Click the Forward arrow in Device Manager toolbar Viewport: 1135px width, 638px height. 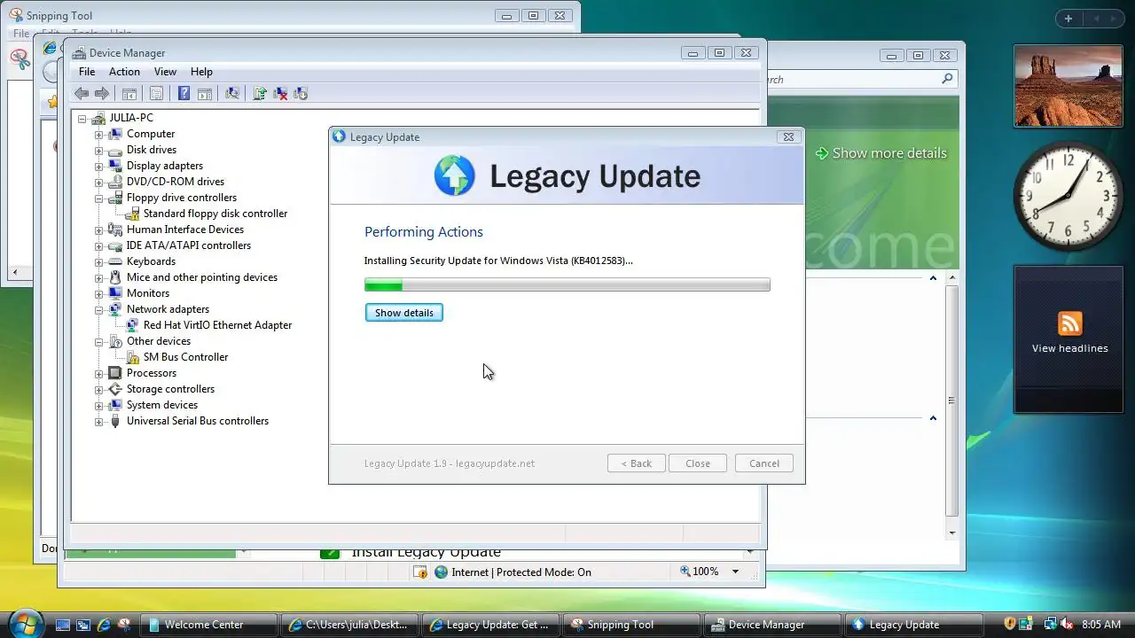(102, 93)
